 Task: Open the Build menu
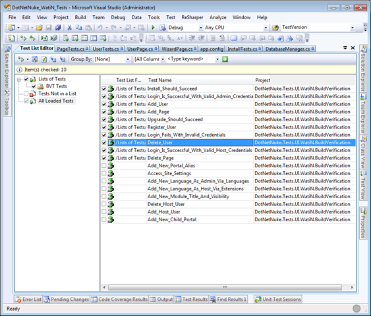[80, 18]
